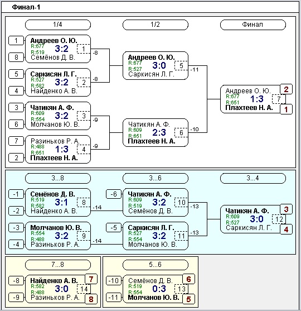Screen dimensions: 301x311
Task: Click first place badge next to Плахтеев
Action: coord(286,109)
